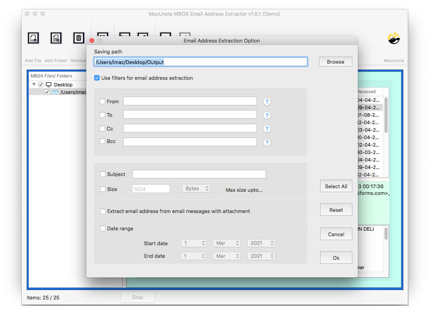
Task: Click the MacUncle logo icon
Action: [x=394, y=39]
